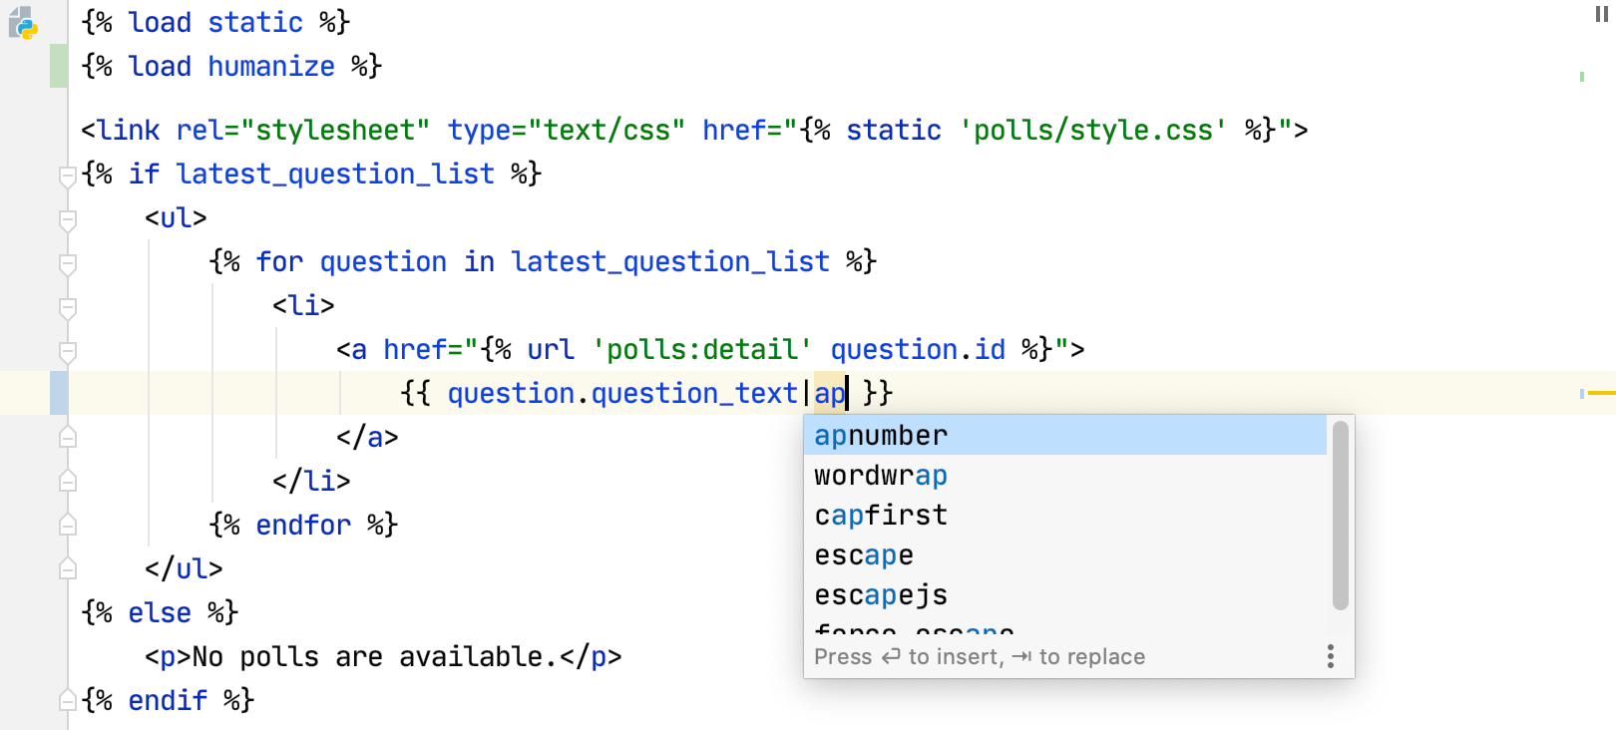The image size is (1616, 730).
Task: Open the completion popup's three-dot options menu
Action: point(1331,656)
